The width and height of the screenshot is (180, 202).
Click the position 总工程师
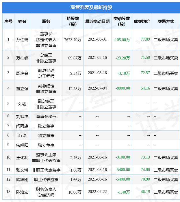pos(46,76)
